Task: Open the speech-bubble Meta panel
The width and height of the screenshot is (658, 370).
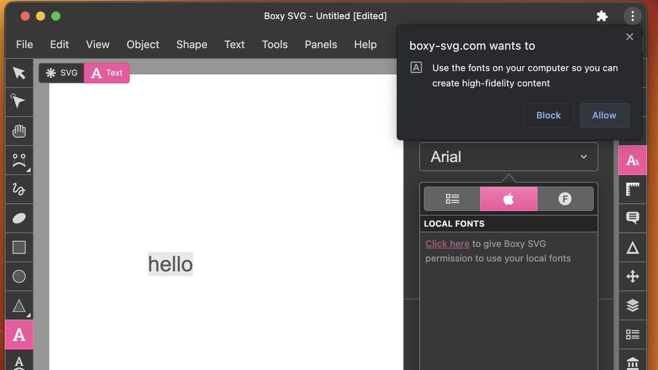Action: [633, 218]
